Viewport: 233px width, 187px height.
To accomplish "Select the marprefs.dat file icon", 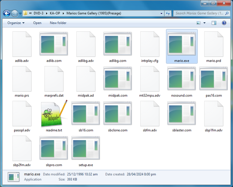I will tap(54, 79).
